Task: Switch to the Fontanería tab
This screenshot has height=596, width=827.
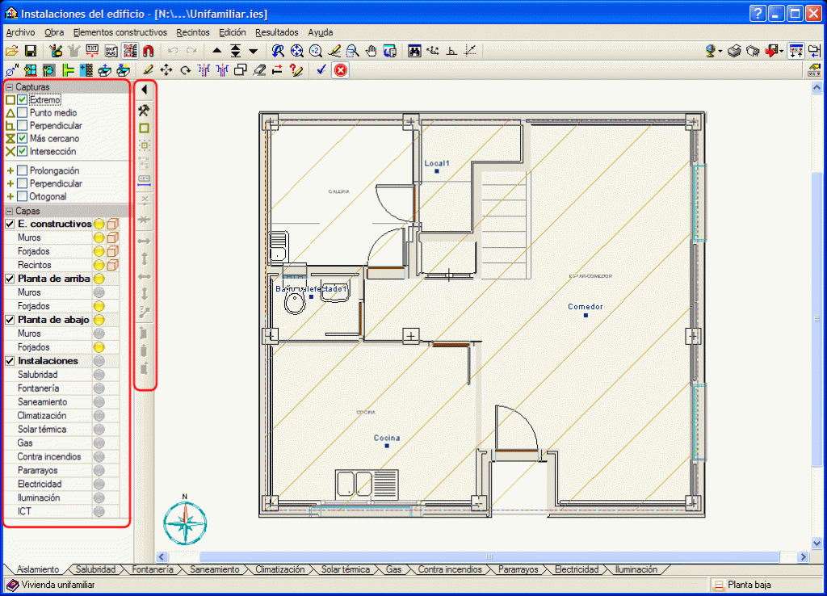Action: (x=153, y=569)
